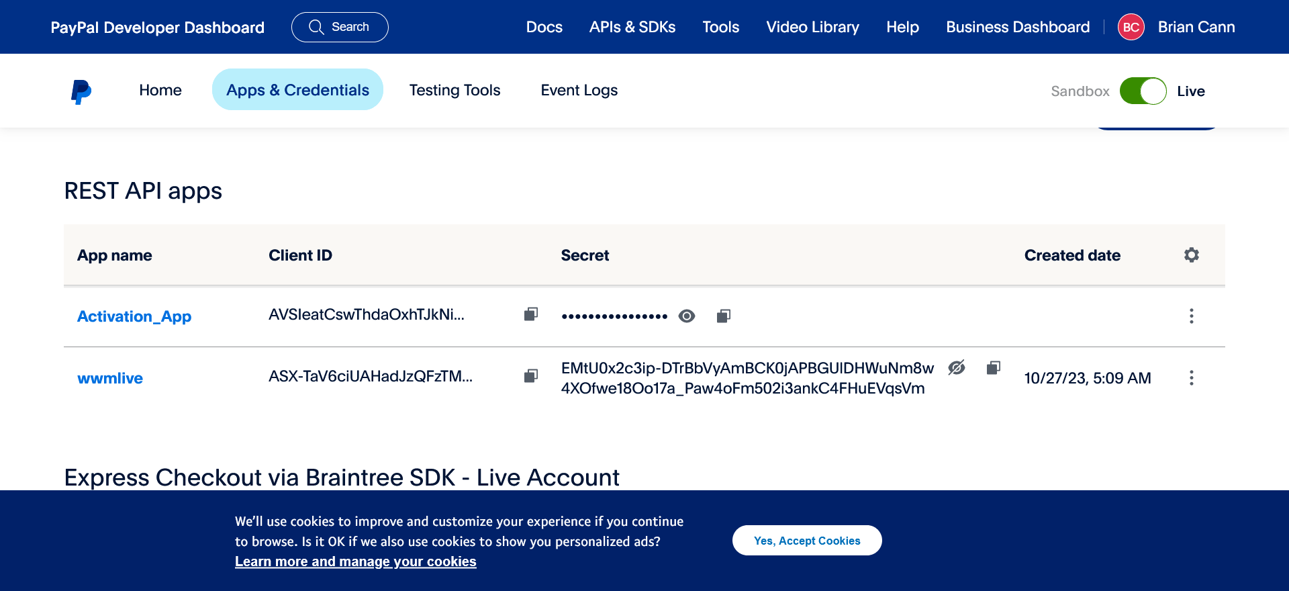Click the BC user avatar
The image size is (1289, 591).
point(1131,27)
